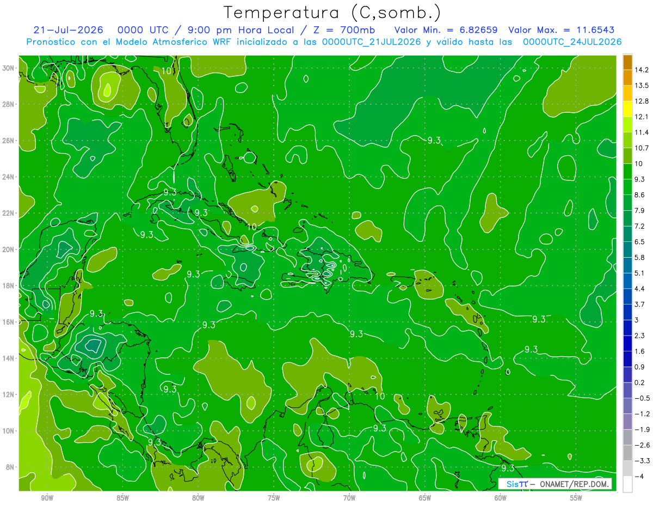Click longitude axis label "70W"
The width and height of the screenshot is (653, 505).
click(x=349, y=498)
